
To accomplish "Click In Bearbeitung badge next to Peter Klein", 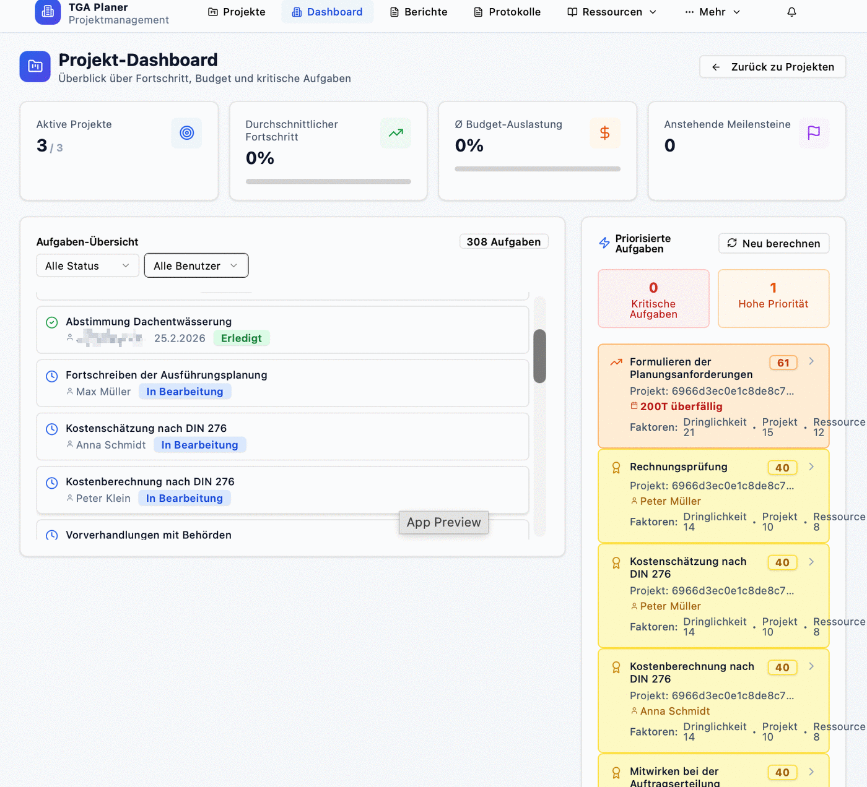I will click(185, 498).
